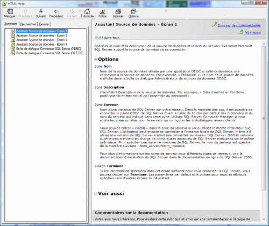
Task: Print with the Imprimer icon
Action: [118, 12]
